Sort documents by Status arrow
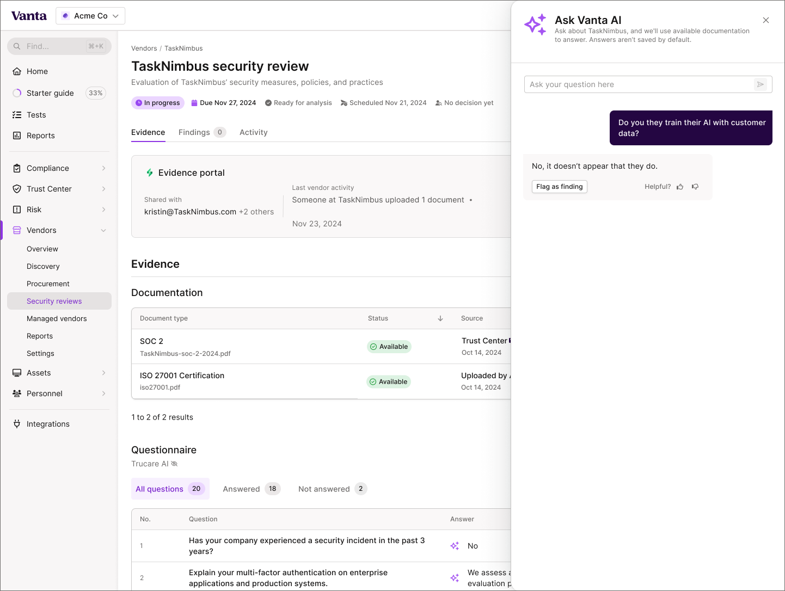This screenshot has height=591, width=785. coord(440,318)
